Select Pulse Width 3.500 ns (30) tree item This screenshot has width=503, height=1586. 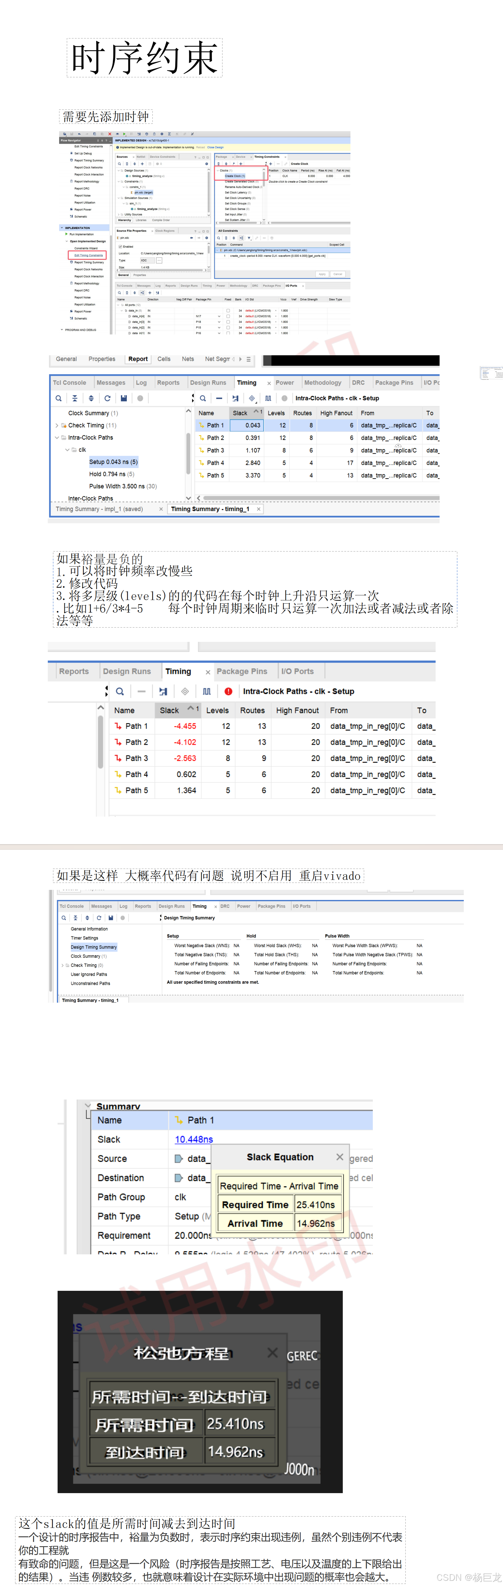[x=123, y=486]
